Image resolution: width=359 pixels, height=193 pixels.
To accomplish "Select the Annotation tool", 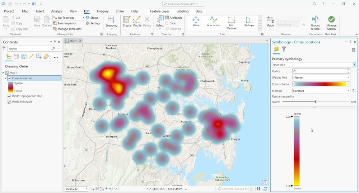I will [213, 22].
